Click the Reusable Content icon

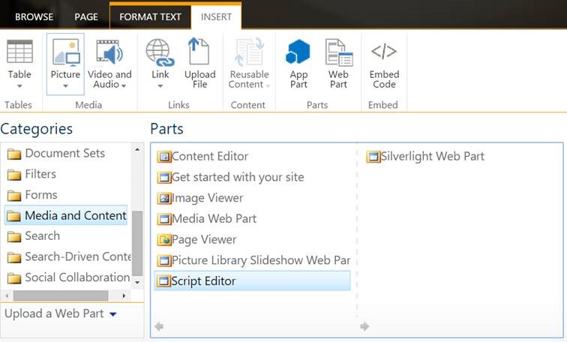[249, 52]
